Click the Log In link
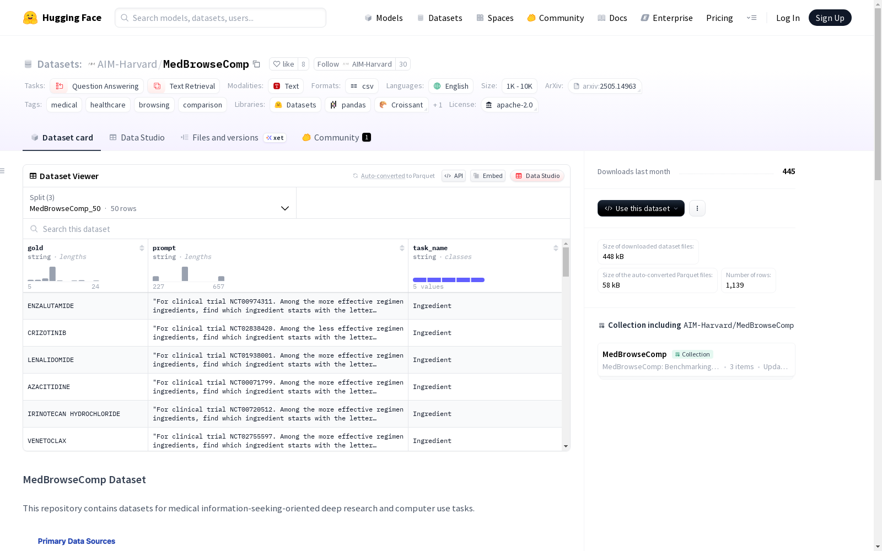The width and height of the screenshot is (882, 551). tap(788, 18)
